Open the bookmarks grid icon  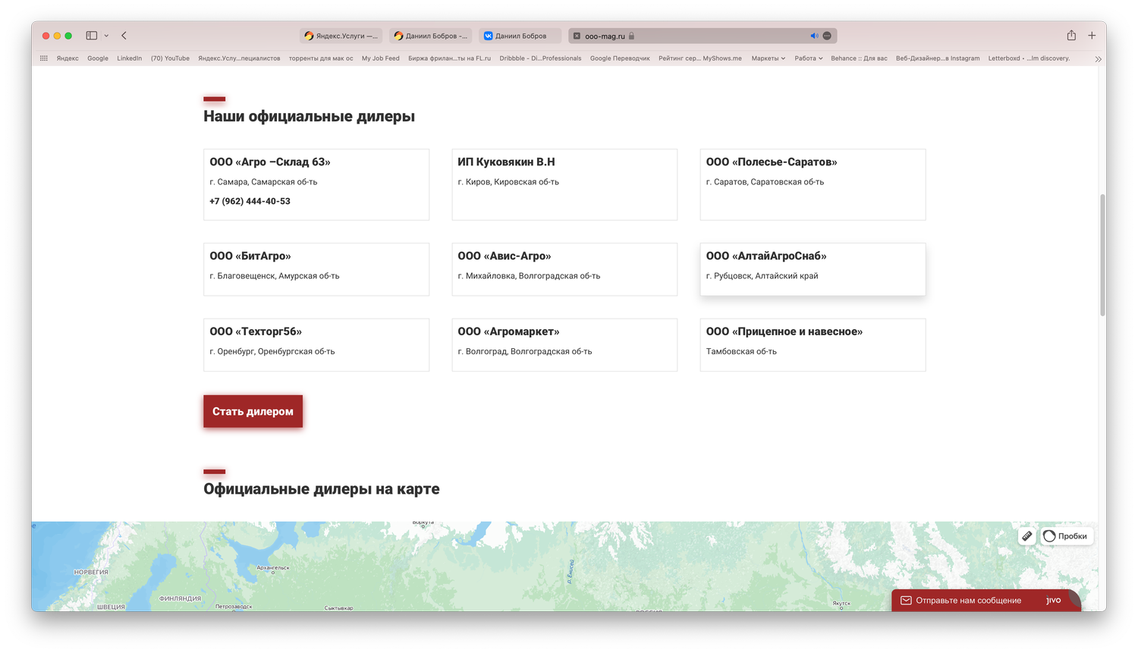click(x=44, y=58)
